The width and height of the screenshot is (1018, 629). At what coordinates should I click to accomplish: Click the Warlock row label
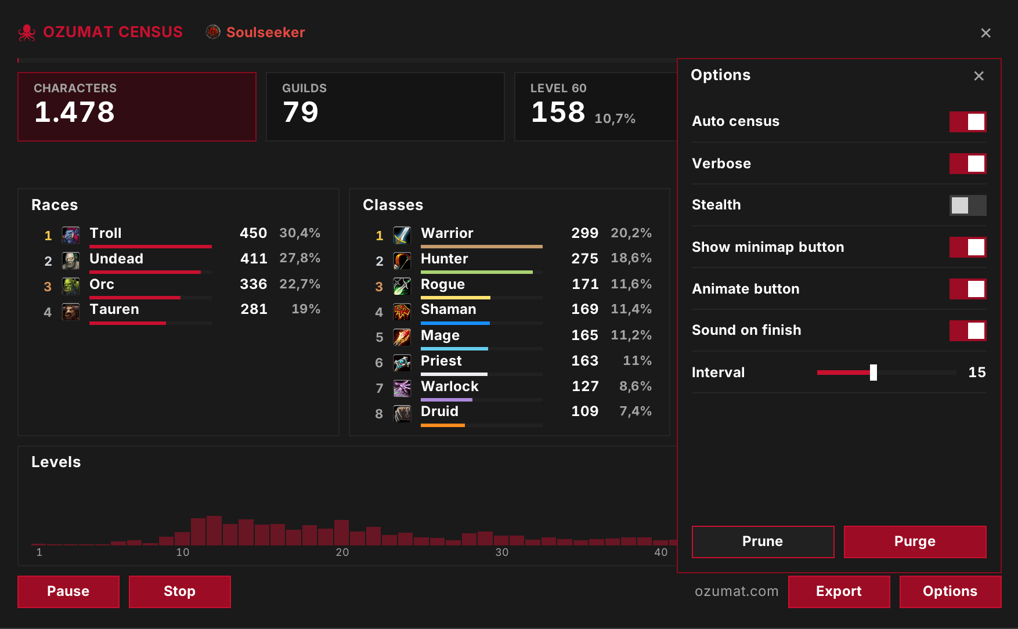click(450, 386)
